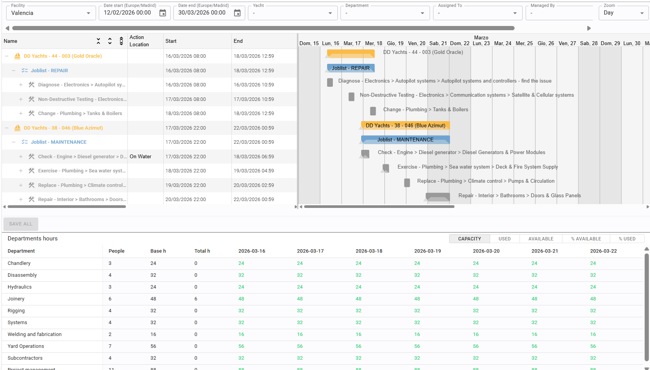
Task: Click the checklist icon beside Joblist - REPAIR
Action: [24, 71]
